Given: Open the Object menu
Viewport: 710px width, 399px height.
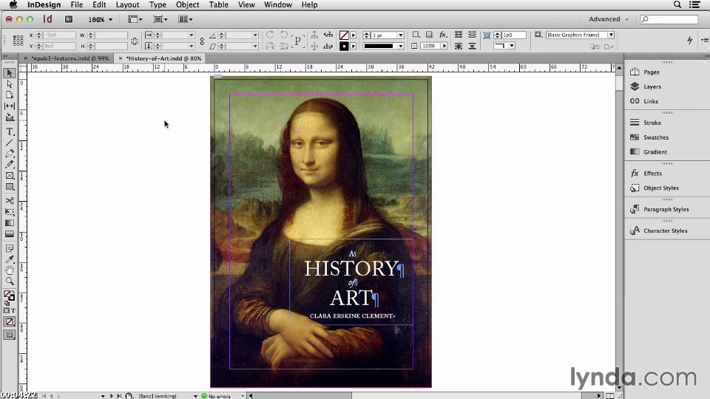Looking at the screenshot, I should click(x=187, y=4).
